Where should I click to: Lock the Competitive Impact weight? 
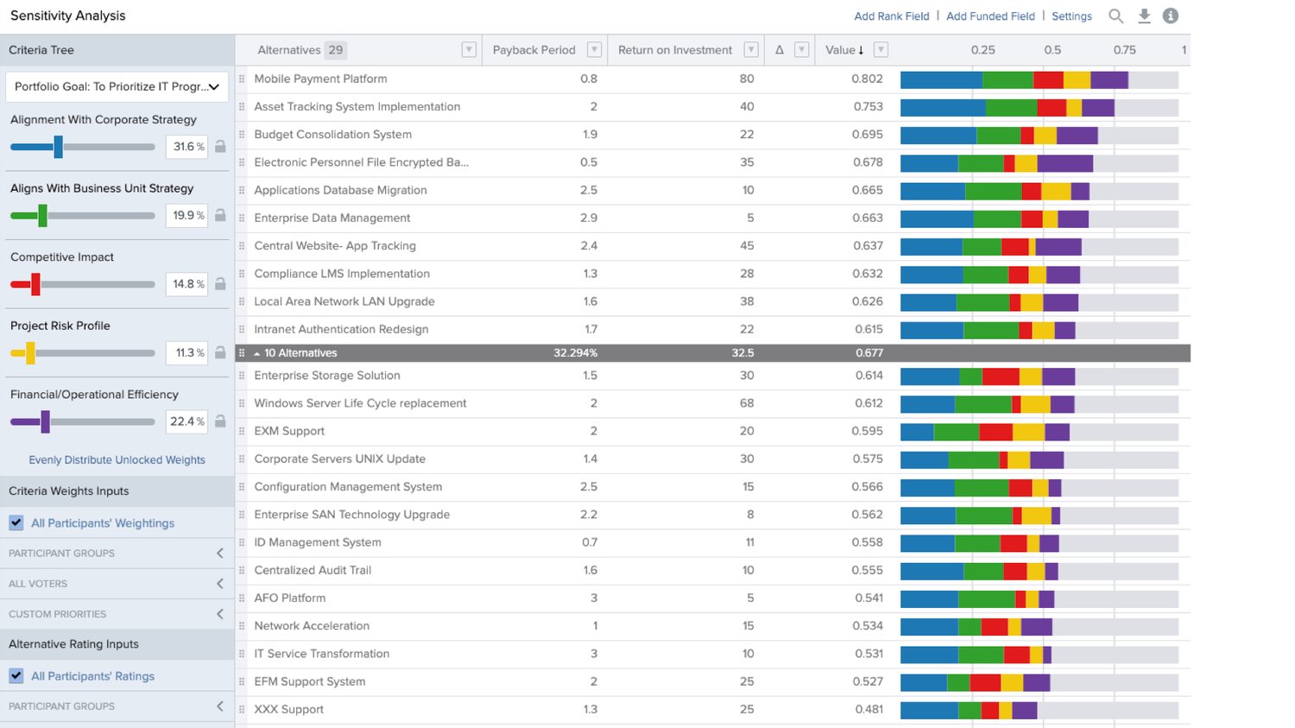(220, 284)
